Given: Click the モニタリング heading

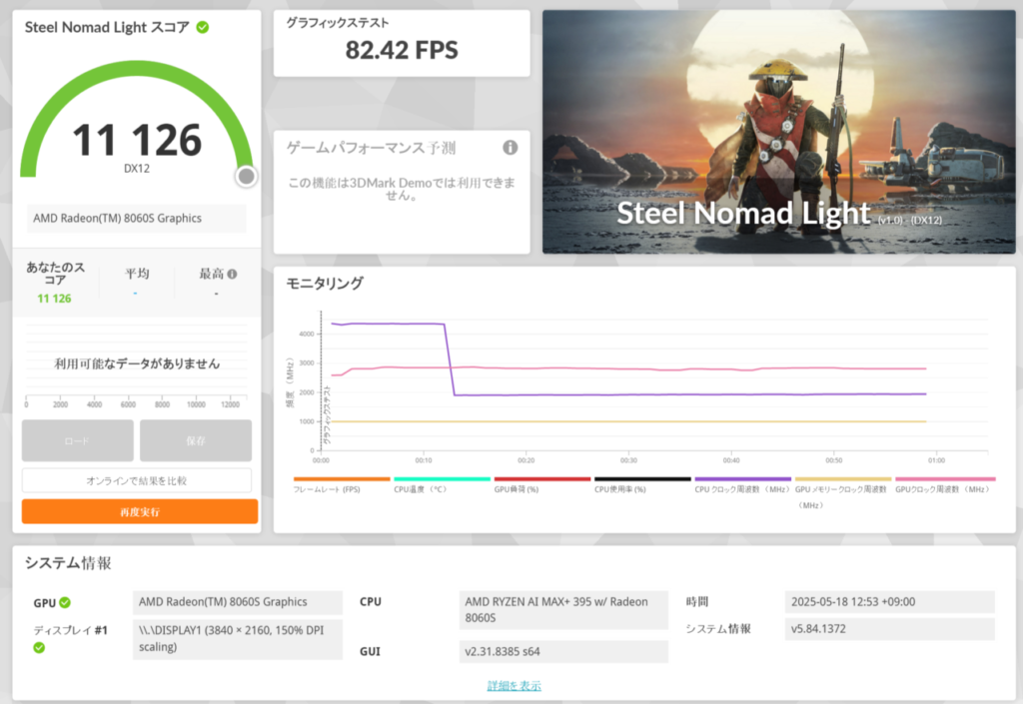Looking at the screenshot, I should (325, 283).
